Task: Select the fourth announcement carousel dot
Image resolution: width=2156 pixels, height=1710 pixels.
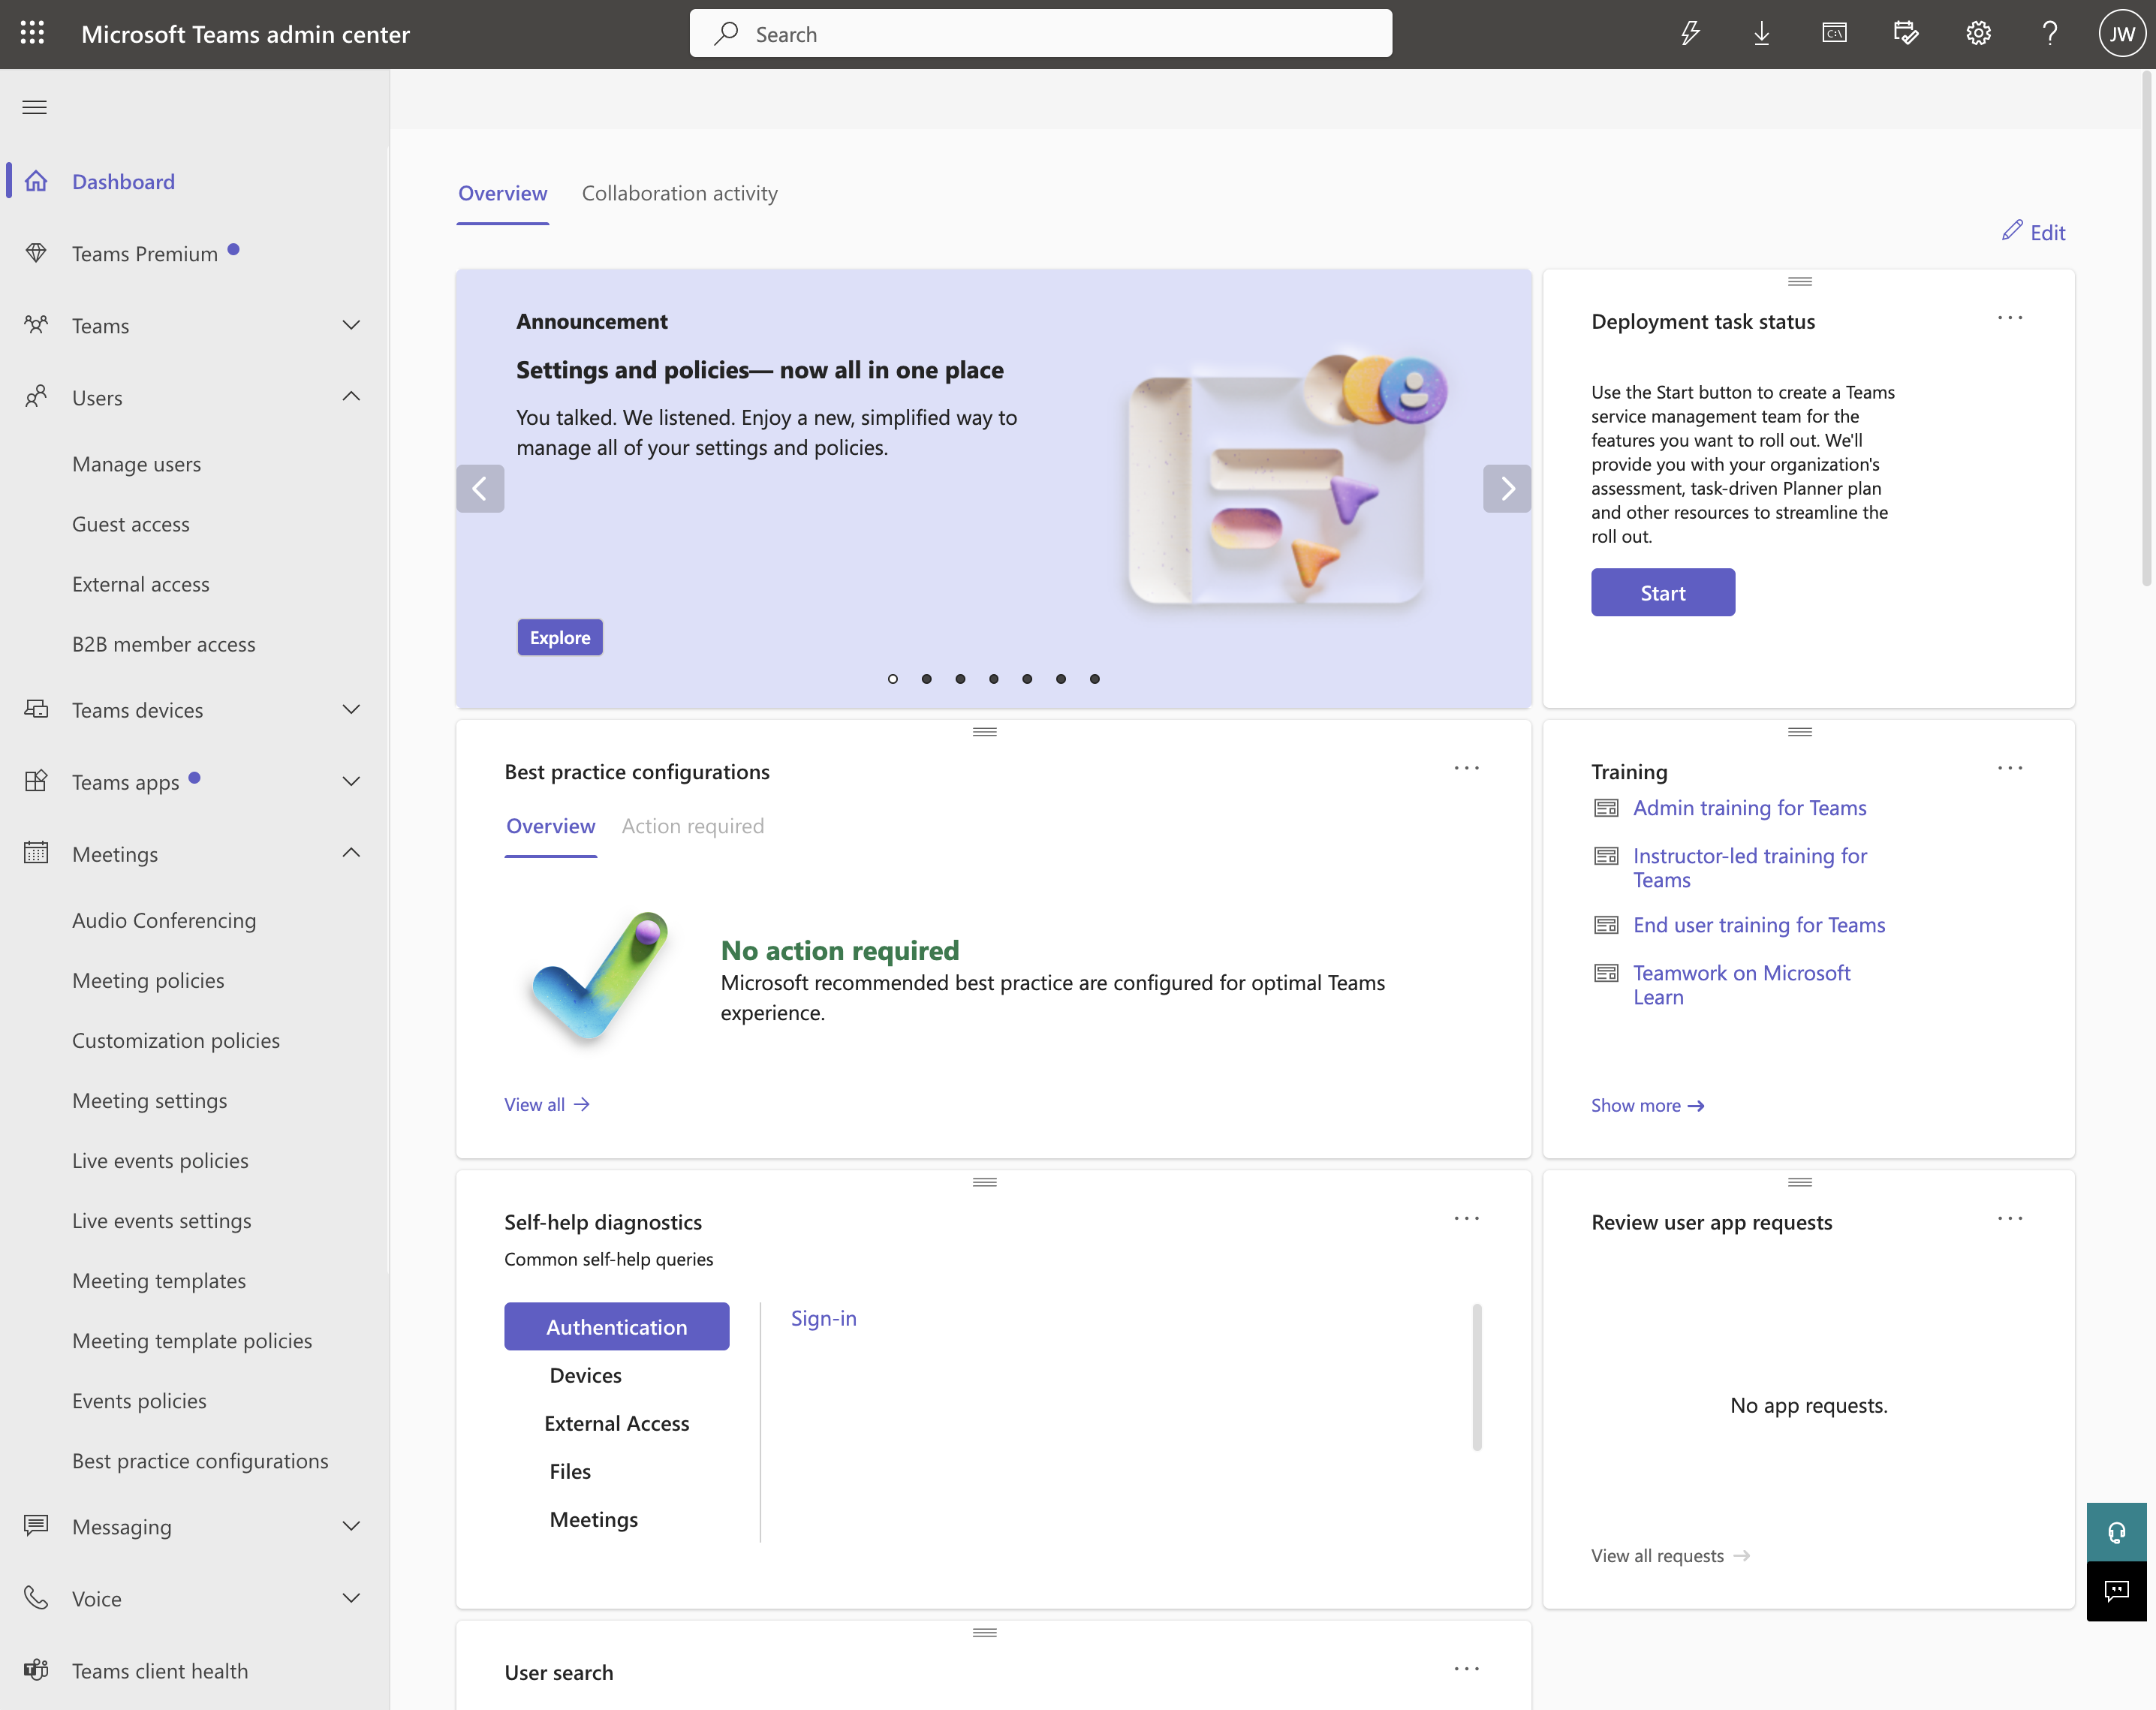Action: click(x=994, y=679)
